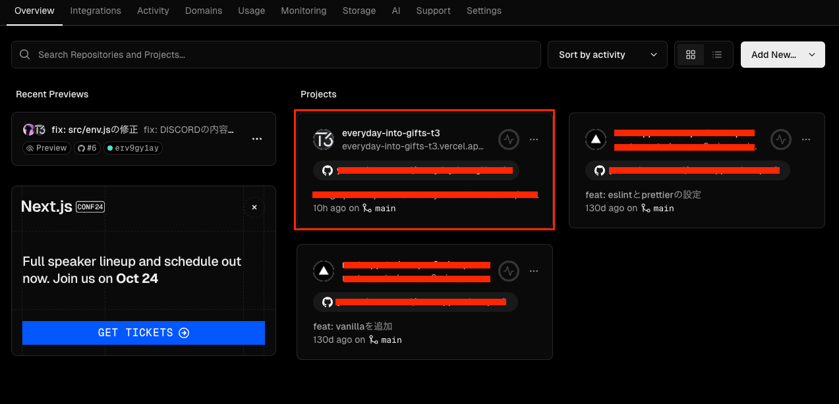This screenshot has width=839, height=404.
Task: Go to the Domains tab
Action: [204, 11]
